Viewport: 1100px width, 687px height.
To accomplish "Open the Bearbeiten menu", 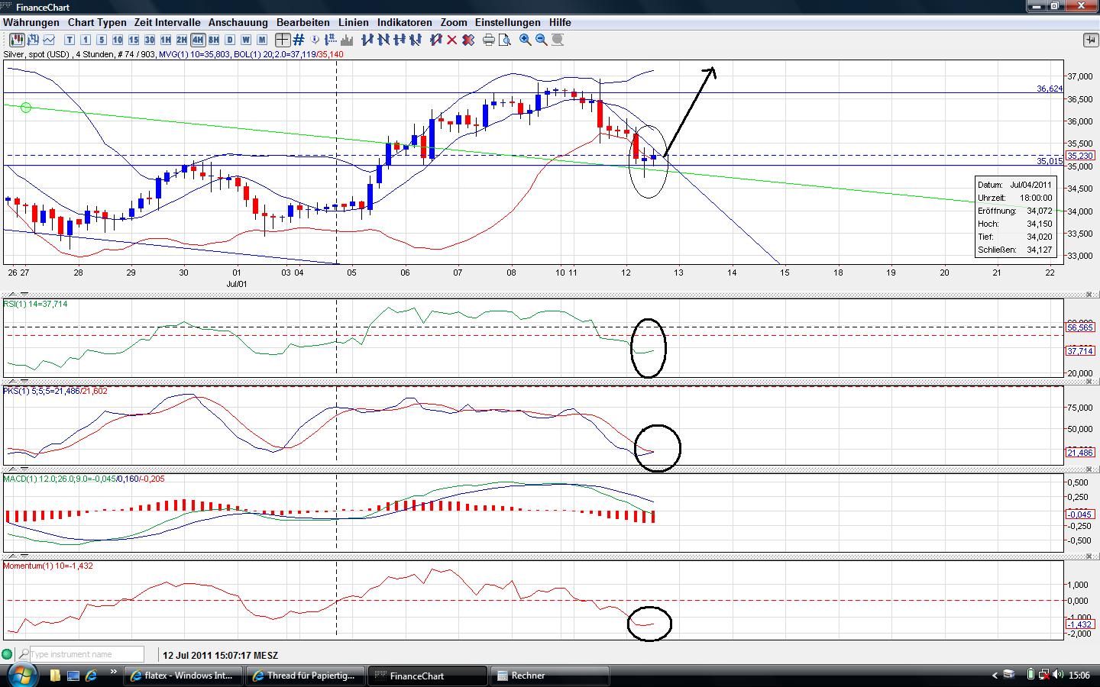I will pos(303,23).
